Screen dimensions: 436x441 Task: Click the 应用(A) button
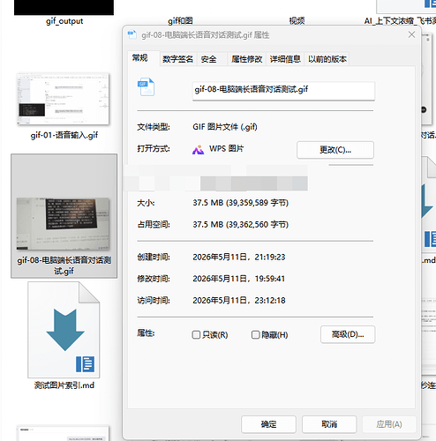tap(389, 424)
